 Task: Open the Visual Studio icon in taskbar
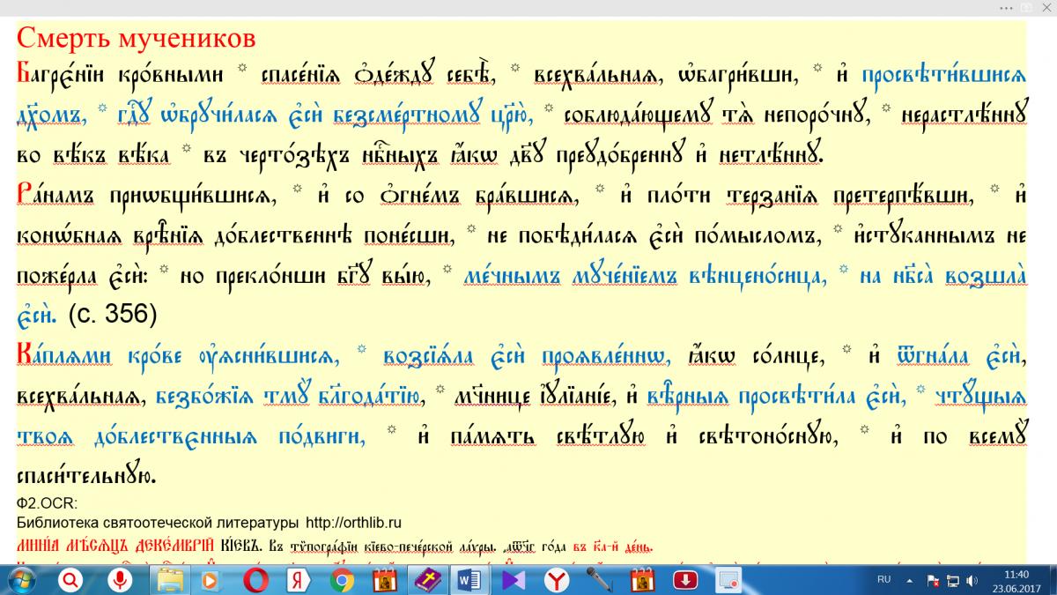(513, 579)
